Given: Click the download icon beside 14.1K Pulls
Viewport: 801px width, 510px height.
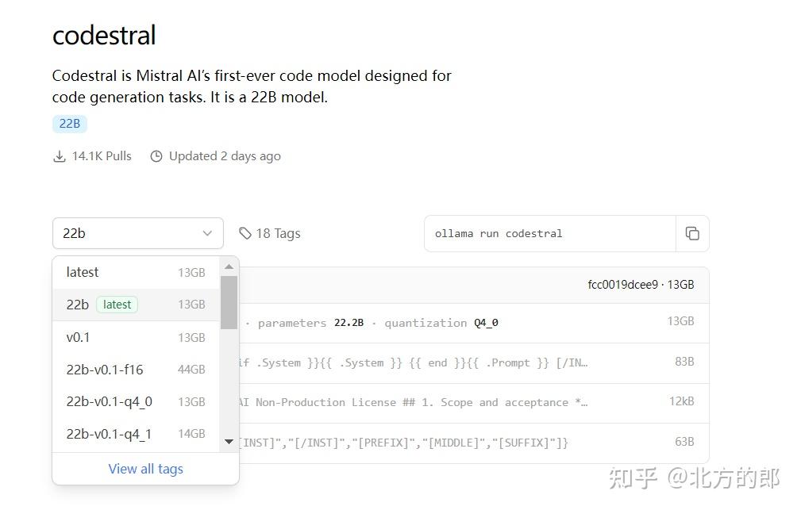Looking at the screenshot, I should click(x=60, y=155).
